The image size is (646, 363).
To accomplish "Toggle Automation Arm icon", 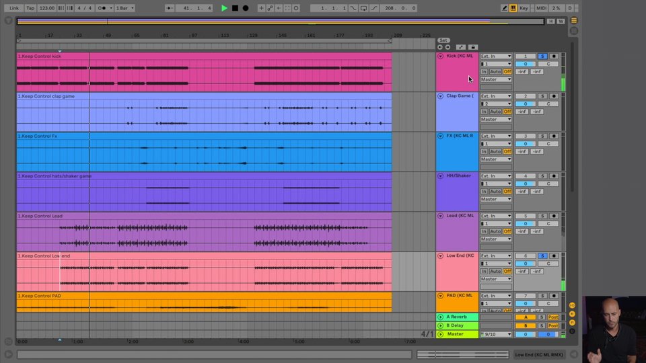I will tap(270, 8).
